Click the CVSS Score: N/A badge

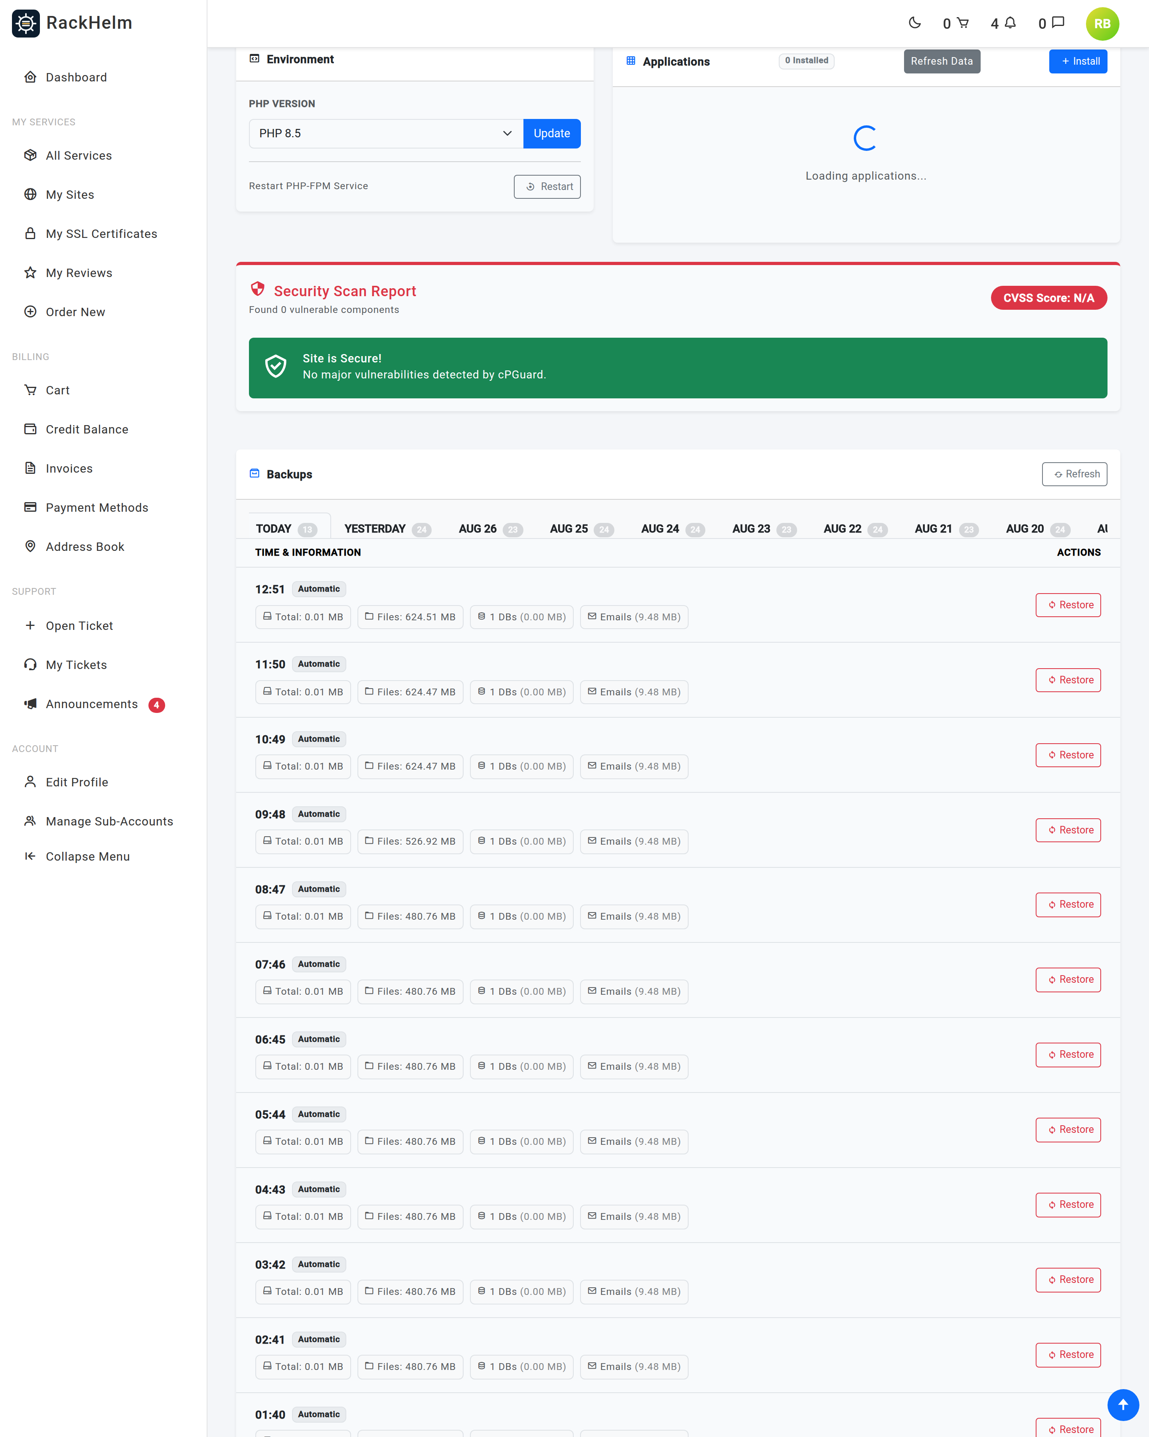[x=1048, y=298]
